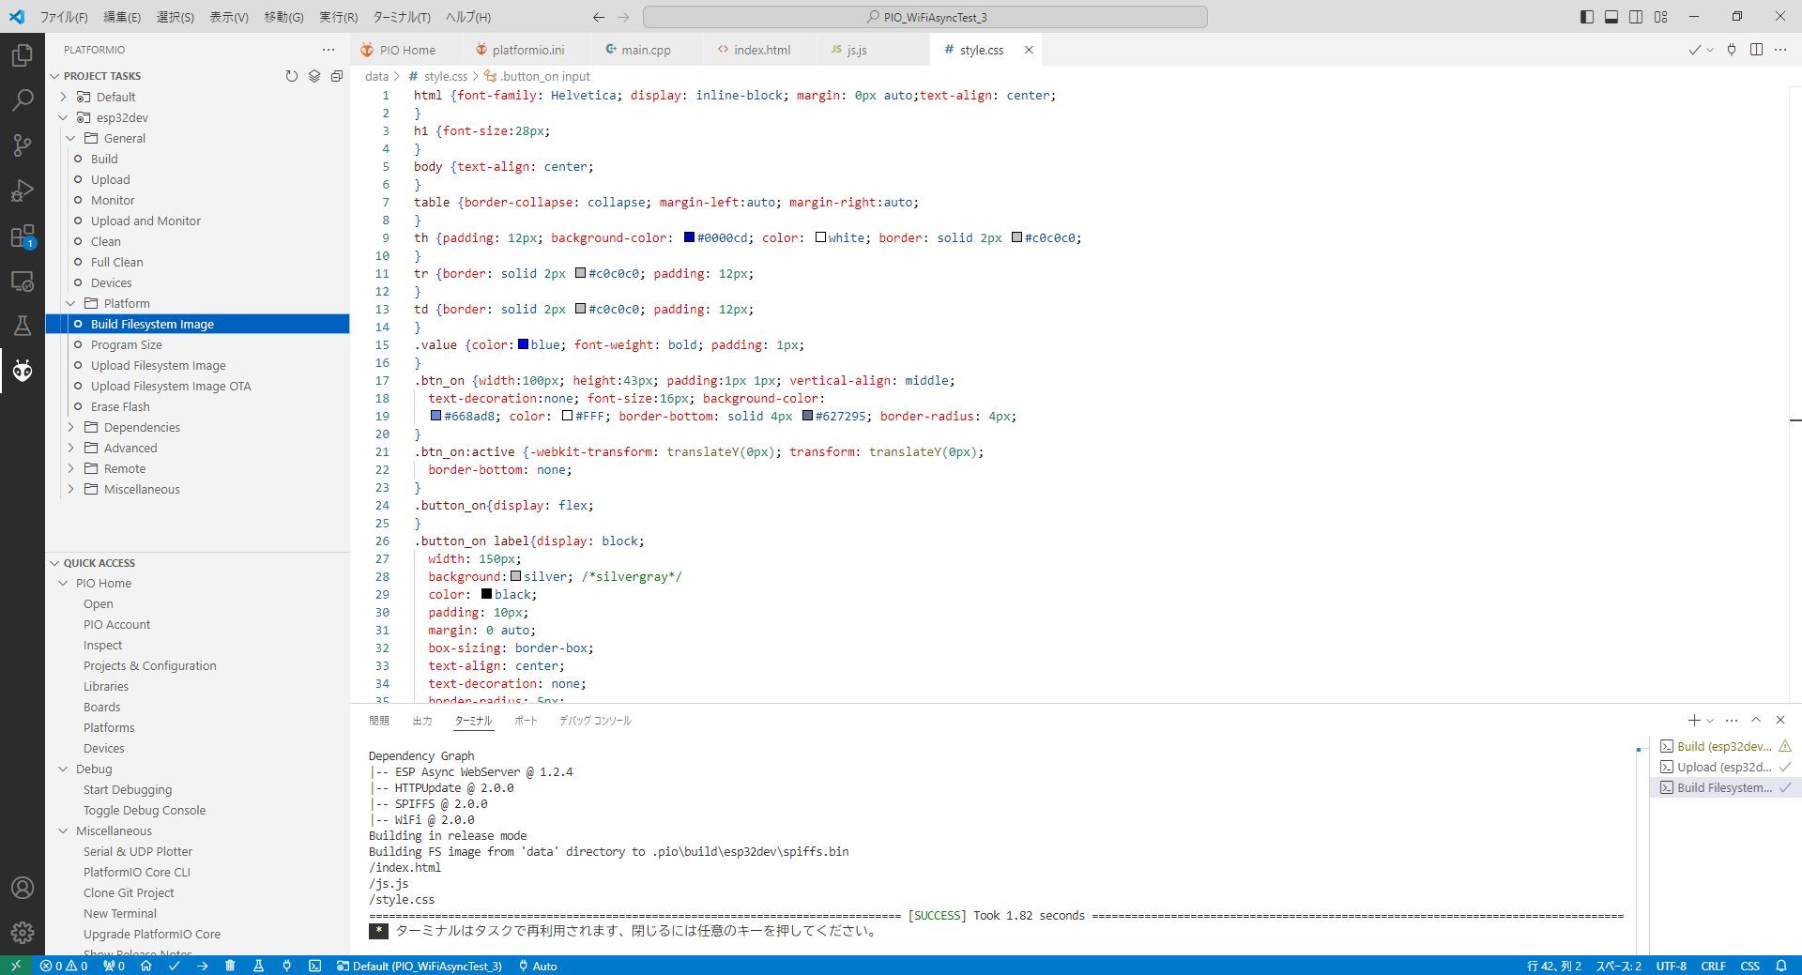The image size is (1802, 975).
Task: Expand the Default environment tree node
Action: (x=63, y=97)
